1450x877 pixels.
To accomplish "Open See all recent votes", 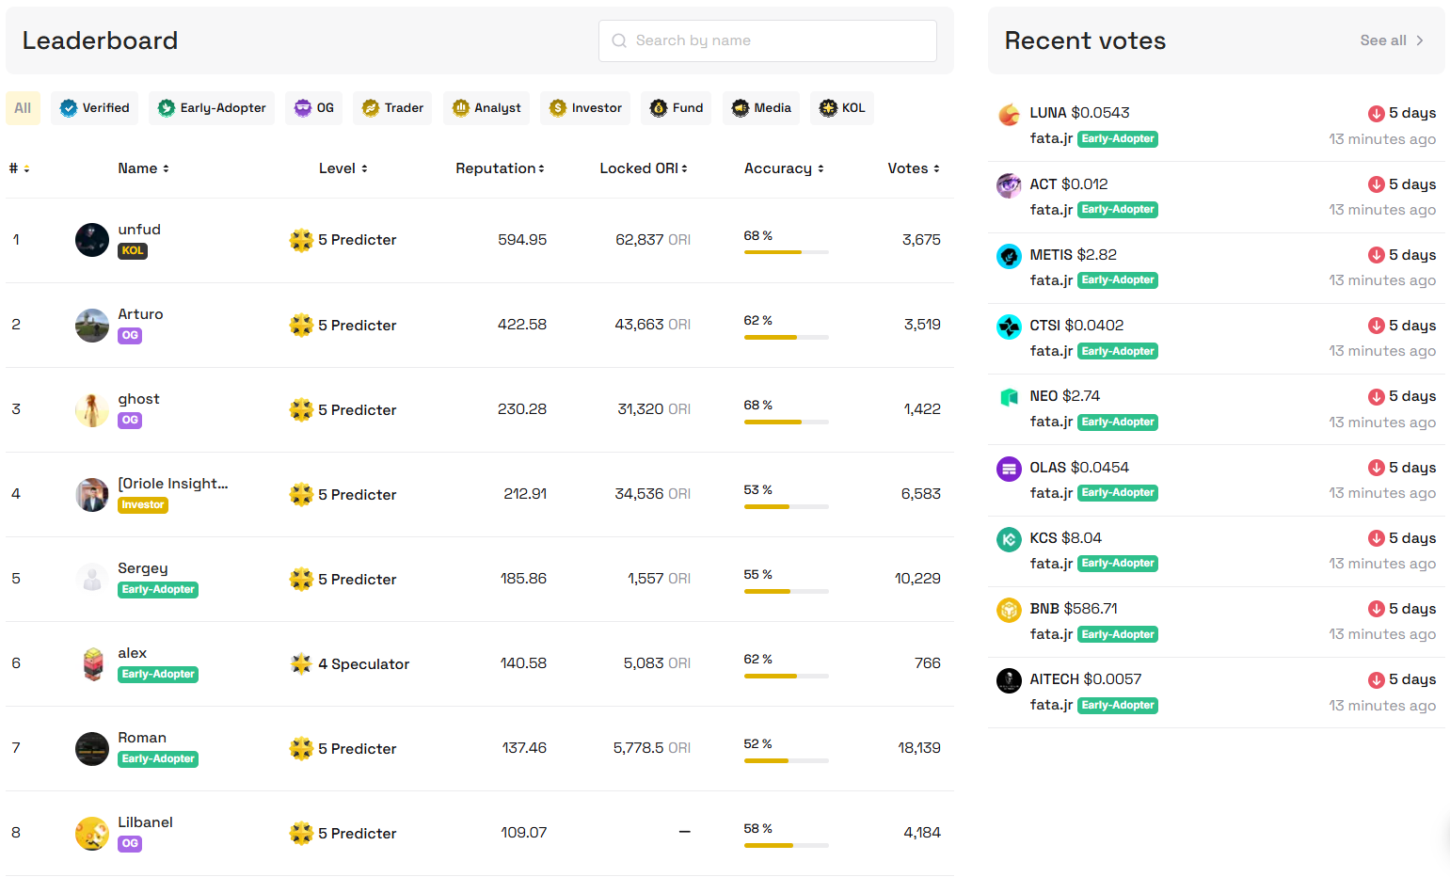I will pos(1392,40).
